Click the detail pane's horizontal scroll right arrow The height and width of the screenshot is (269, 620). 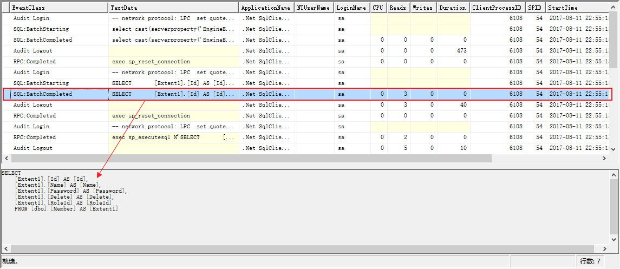(604, 248)
